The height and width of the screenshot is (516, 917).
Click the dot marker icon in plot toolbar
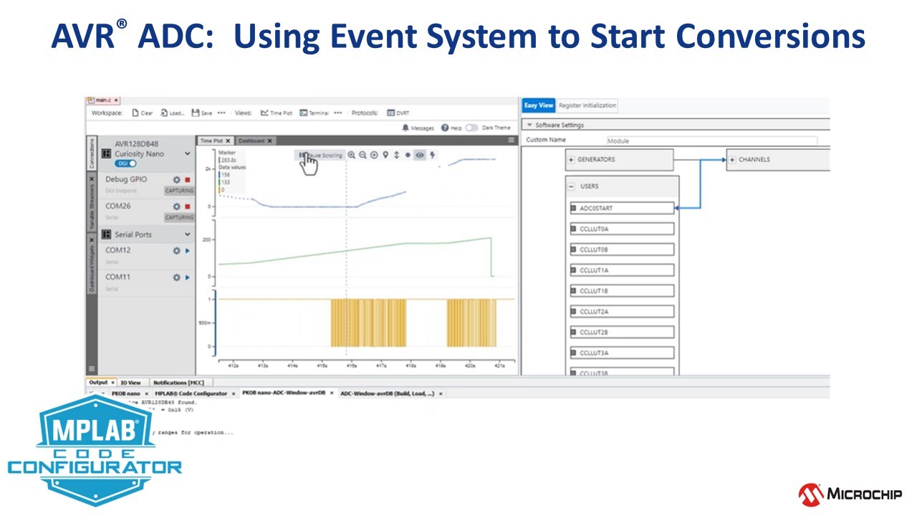408,155
